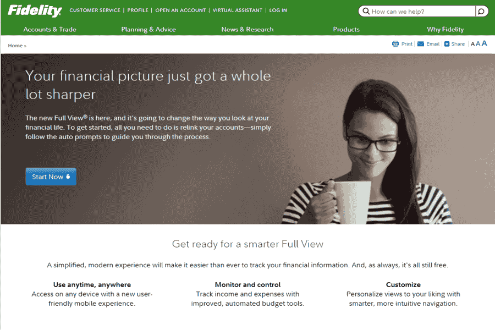Viewport: 495px width, 330px height.
Task: Click the Share plus icon
Action: (x=447, y=44)
